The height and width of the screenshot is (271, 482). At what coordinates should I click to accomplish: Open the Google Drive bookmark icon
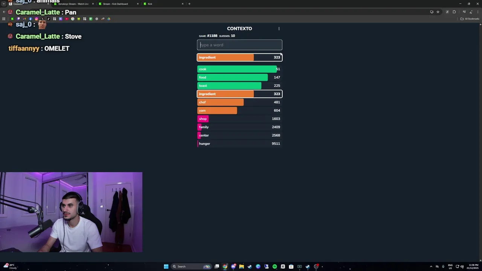pos(108,19)
